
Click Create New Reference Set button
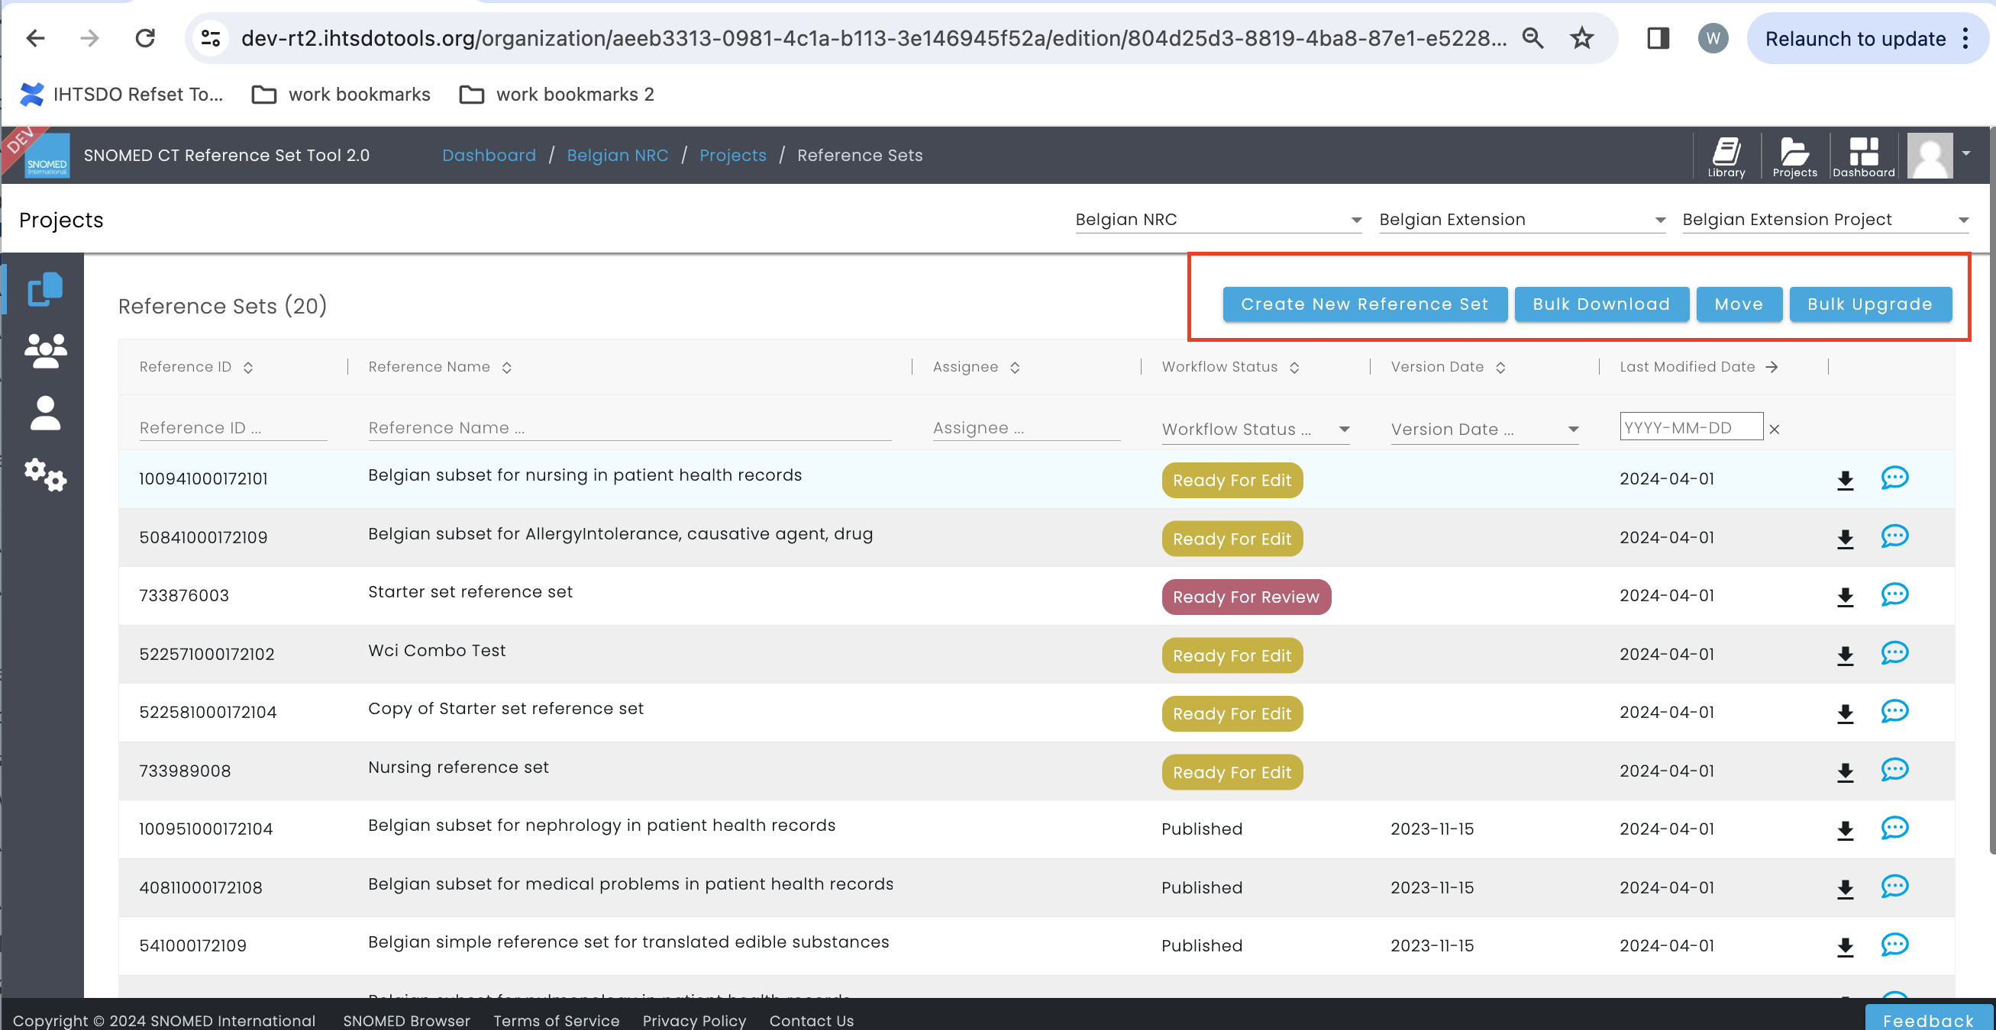point(1365,304)
